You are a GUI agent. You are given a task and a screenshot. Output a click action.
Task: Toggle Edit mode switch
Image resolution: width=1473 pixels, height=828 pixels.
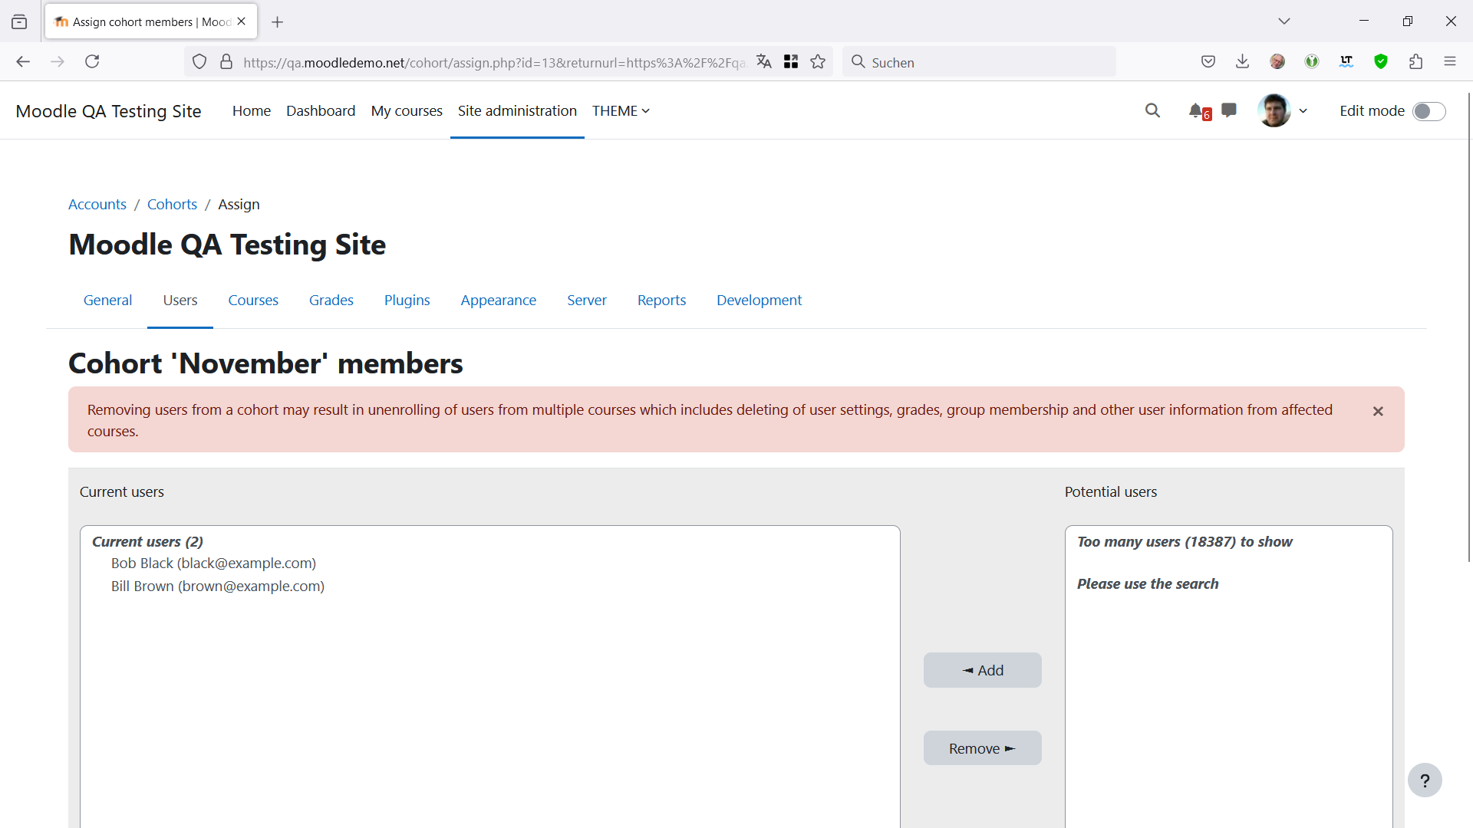coord(1429,112)
